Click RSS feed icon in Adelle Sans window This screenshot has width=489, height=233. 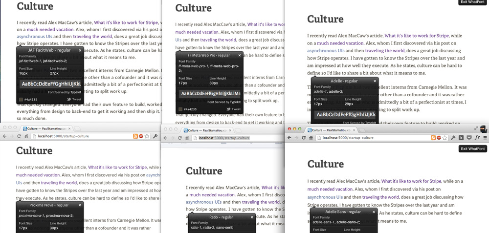(x=433, y=137)
